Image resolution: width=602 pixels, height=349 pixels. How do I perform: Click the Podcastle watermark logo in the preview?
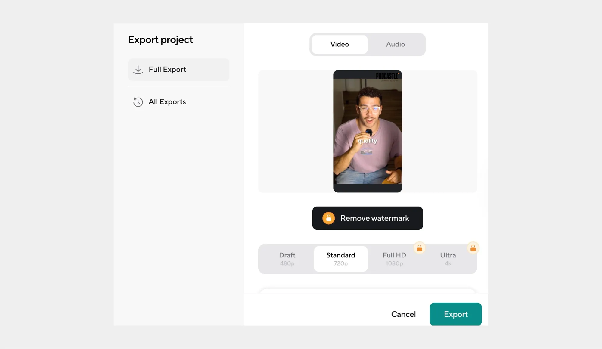387,76
